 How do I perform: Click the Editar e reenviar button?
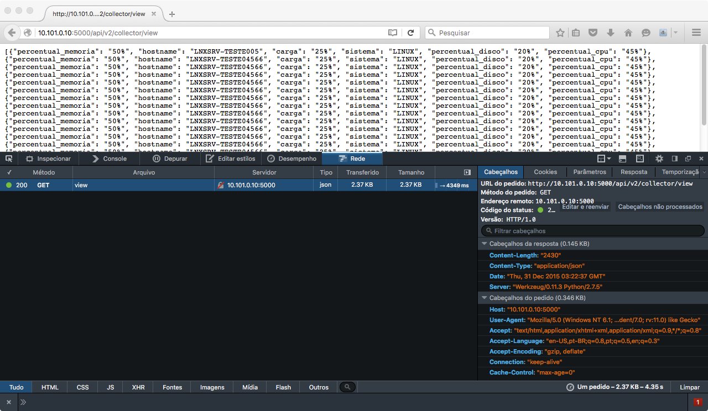[585, 207]
